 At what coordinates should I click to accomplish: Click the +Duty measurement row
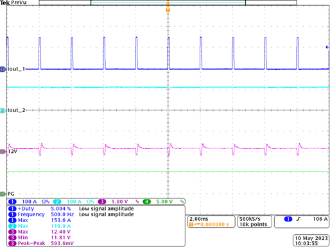point(71,209)
